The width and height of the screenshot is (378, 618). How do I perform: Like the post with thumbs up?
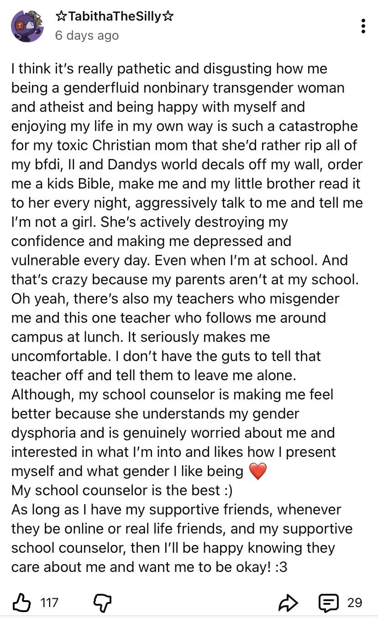pyautogui.click(x=21, y=602)
